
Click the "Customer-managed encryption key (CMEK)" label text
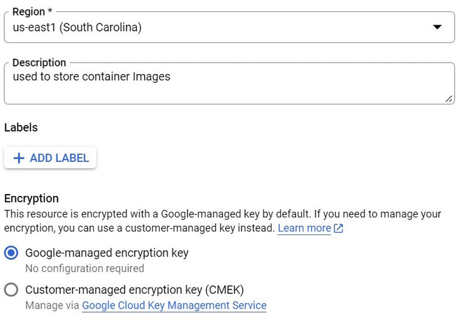[134, 290]
